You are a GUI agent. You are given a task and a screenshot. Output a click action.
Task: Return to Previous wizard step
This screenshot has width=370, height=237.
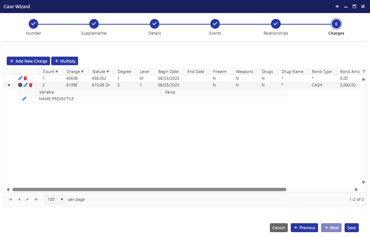pyautogui.click(x=304, y=228)
